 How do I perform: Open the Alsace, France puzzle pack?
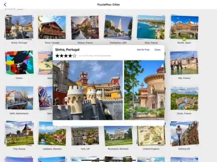coord(85,28)
